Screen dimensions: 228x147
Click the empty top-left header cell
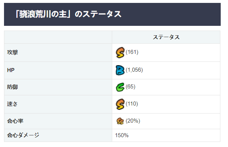tap(58, 37)
